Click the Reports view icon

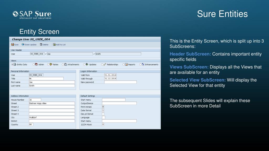click(x=126, y=64)
